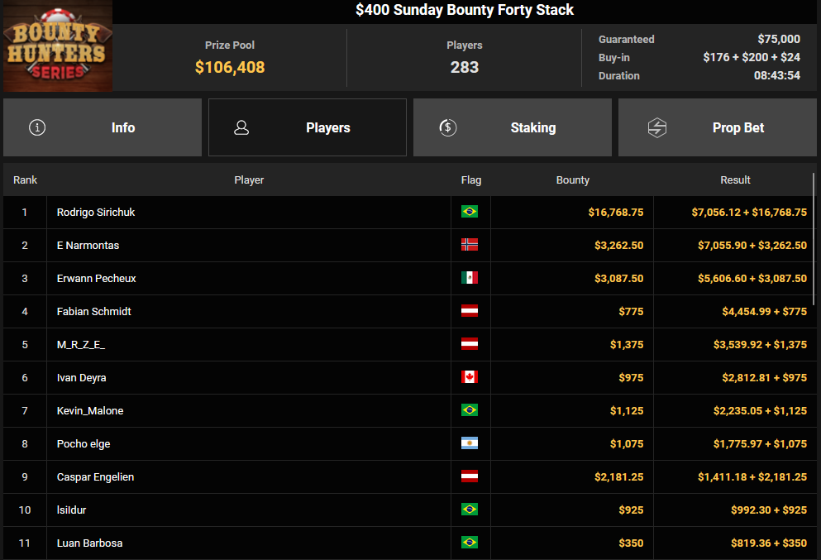Click the dollar coin icon on Staking tab
This screenshot has width=821, height=560.
(447, 127)
